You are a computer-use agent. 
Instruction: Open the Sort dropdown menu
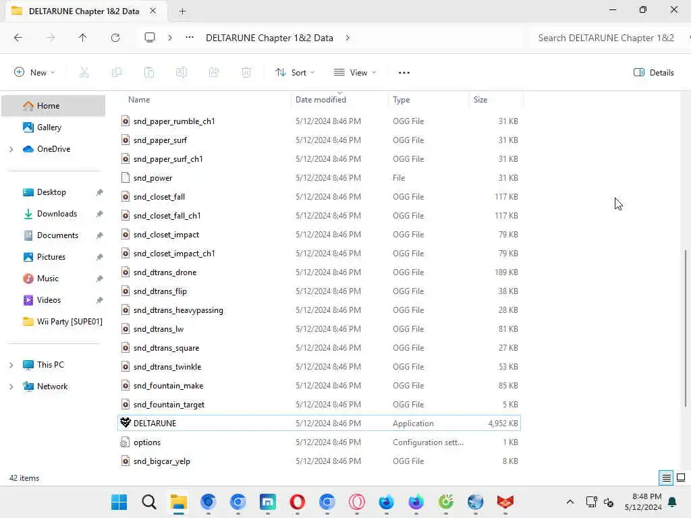click(295, 73)
